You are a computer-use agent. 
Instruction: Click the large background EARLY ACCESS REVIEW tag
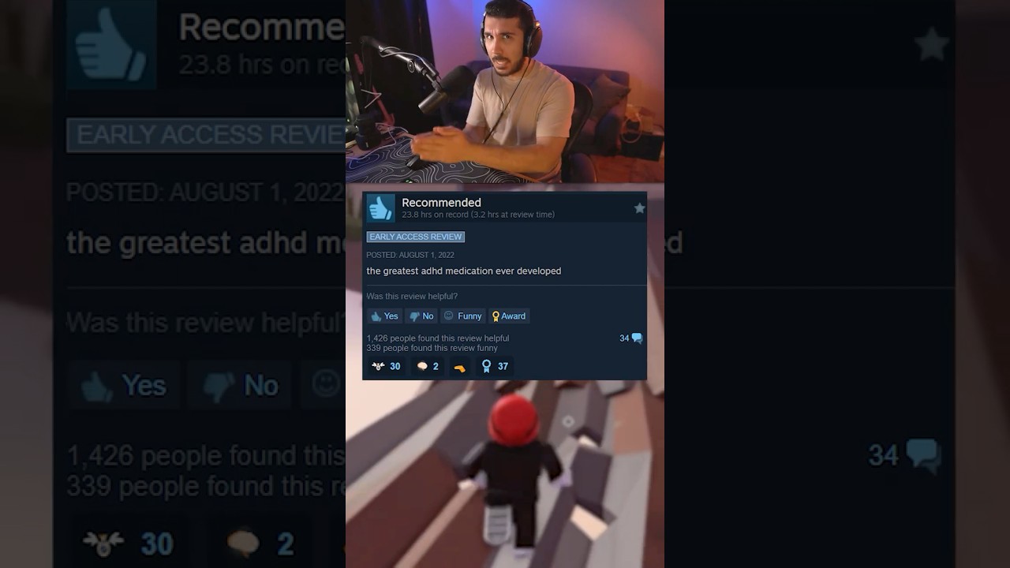(207, 135)
